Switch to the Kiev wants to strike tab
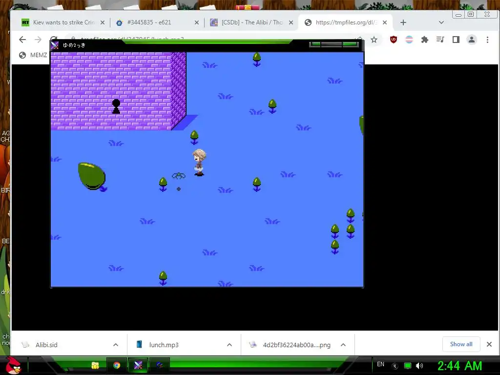The width and height of the screenshot is (500, 375). (59, 22)
